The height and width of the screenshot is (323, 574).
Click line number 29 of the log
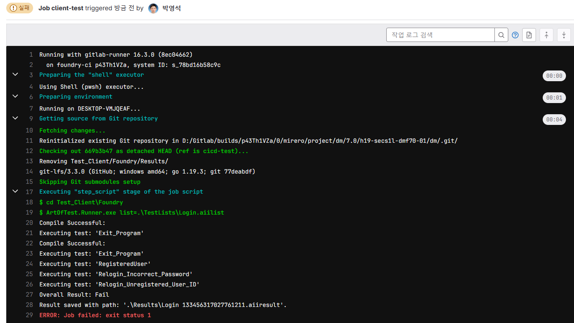tap(30, 315)
